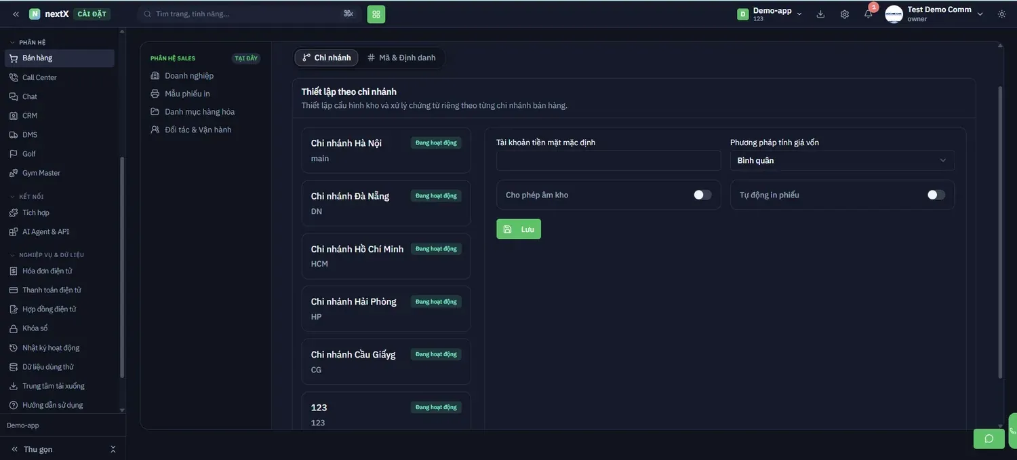Open Trung tâm tải xuống in sidebar
The image size is (1017, 460).
60,386
